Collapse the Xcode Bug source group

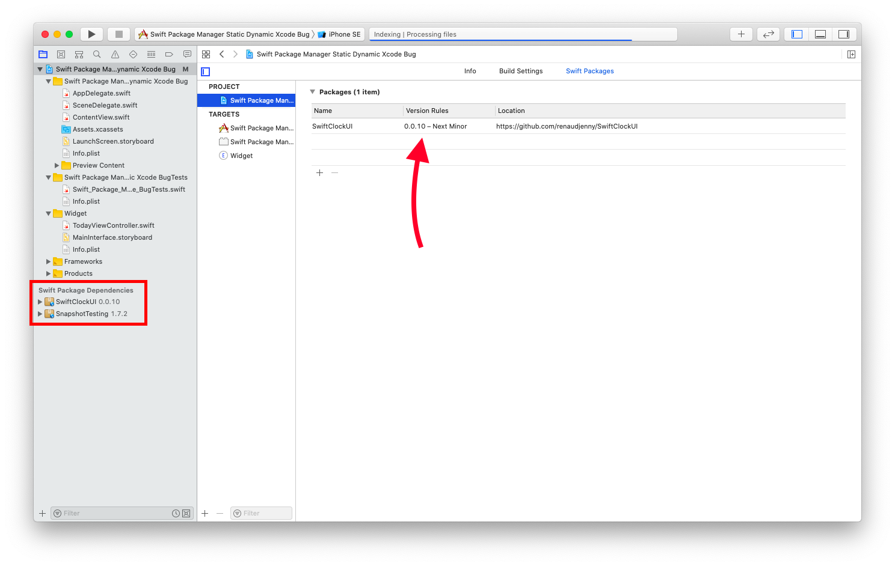click(x=49, y=81)
